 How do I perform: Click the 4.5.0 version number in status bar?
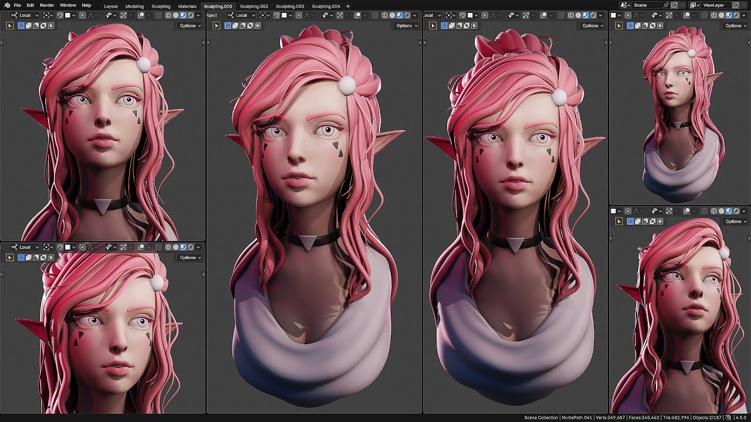(x=740, y=418)
